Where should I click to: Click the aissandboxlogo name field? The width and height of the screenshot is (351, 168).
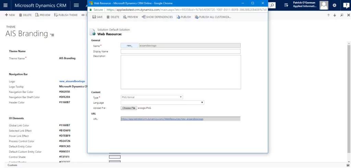[190, 45]
